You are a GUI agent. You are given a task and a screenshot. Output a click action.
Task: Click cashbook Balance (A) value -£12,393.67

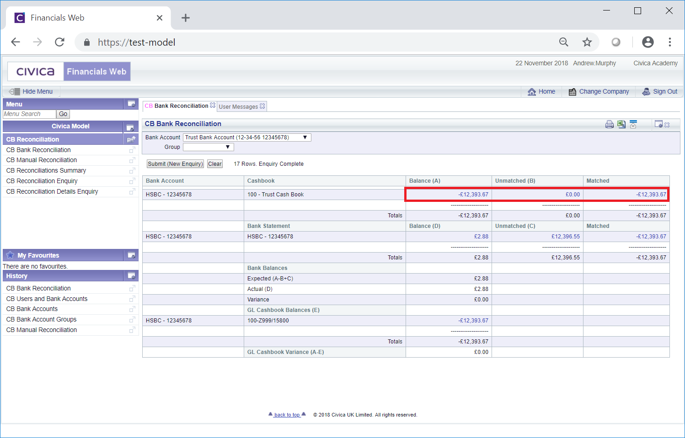pyautogui.click(x=473, y=195)
